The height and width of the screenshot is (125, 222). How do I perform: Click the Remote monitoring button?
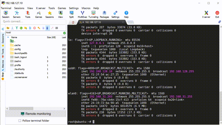point(36,114)
